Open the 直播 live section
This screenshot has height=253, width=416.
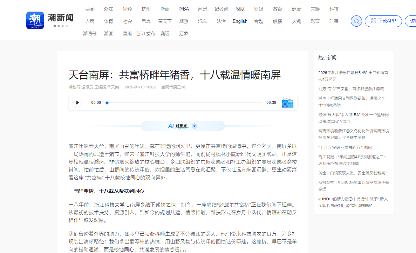point(127,34)
